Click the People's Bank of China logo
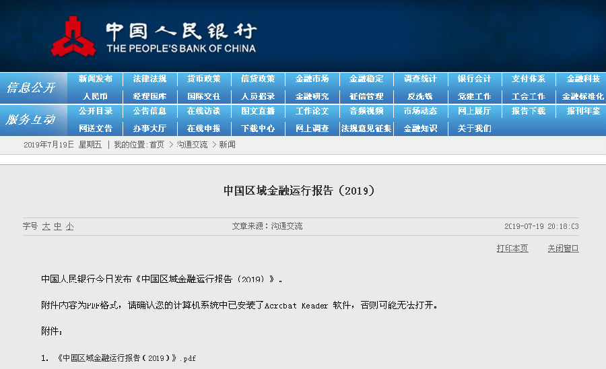This screenshot has width=606, height=369. pos(74,36)
